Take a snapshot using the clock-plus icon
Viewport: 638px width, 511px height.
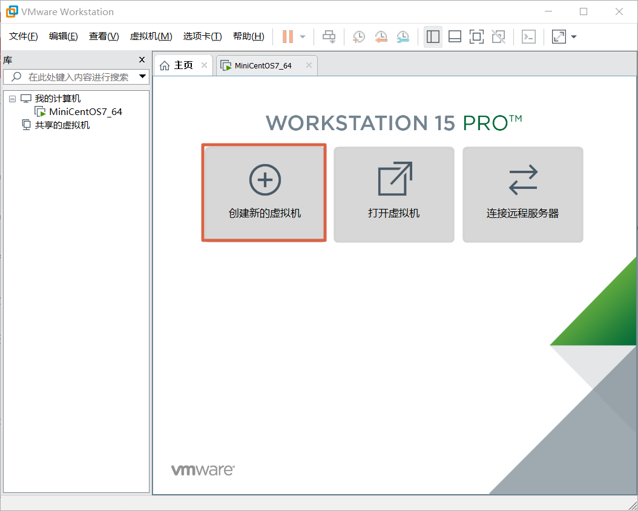tap(358, 36)
